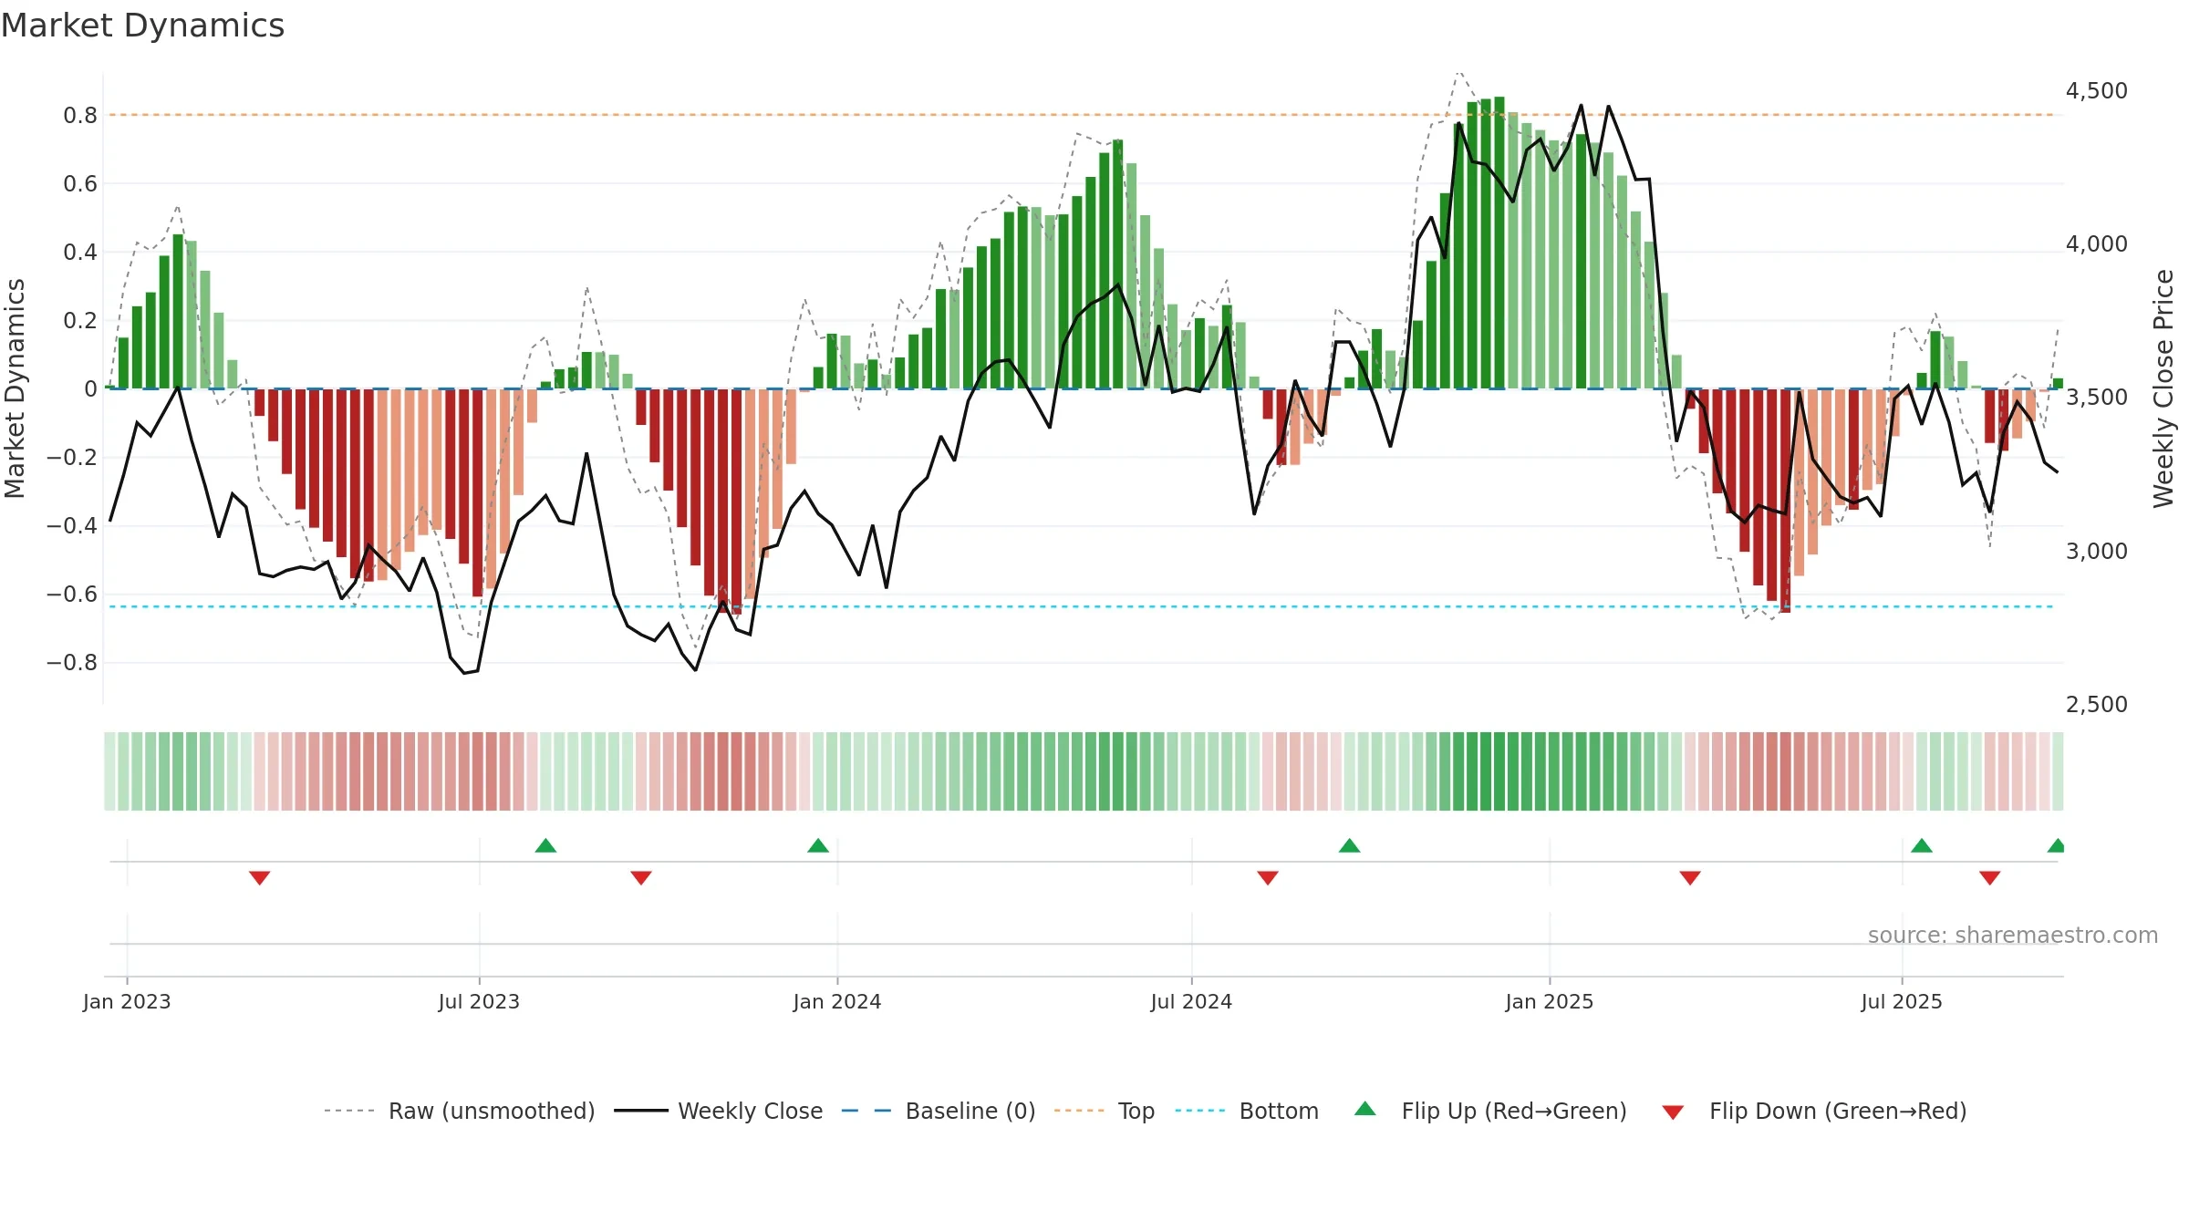Click the 4,500 price axis label
2189x1231 pixels.
click(x=2097, y=90)
